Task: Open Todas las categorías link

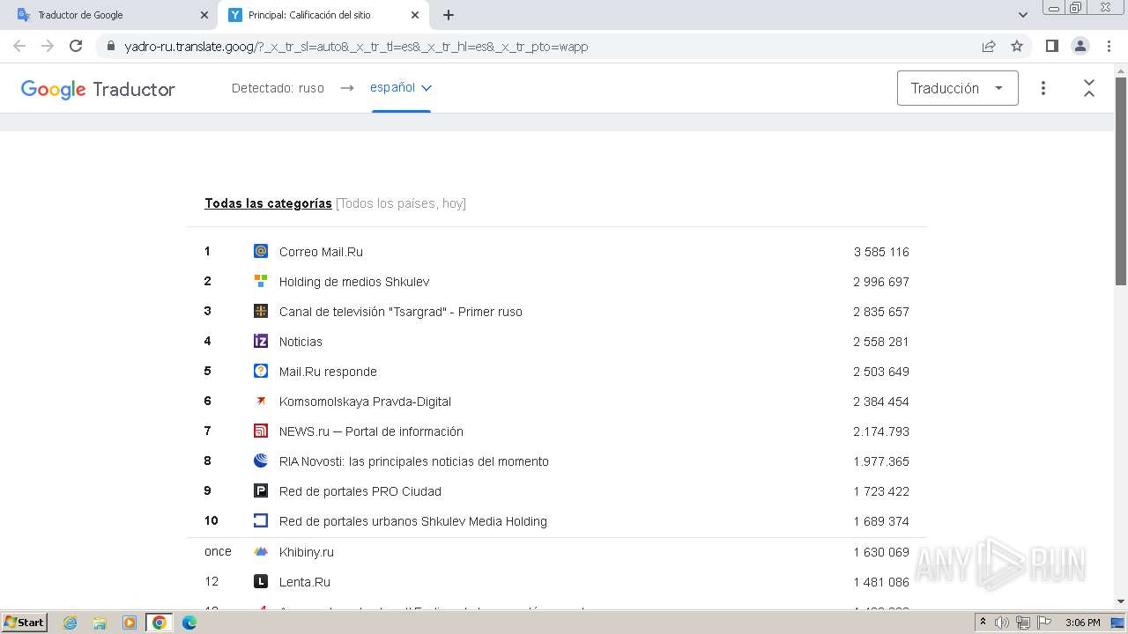Action: [x=268, y=203]
